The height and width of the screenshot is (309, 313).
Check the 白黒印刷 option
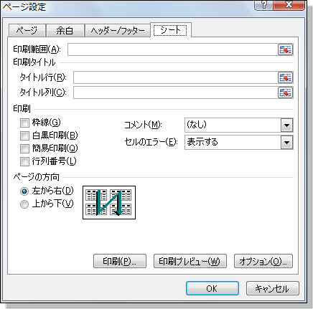tap(24, 136)
